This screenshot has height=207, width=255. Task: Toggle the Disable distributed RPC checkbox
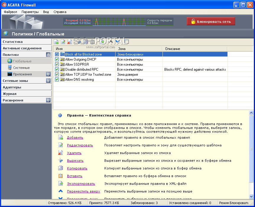57,69
